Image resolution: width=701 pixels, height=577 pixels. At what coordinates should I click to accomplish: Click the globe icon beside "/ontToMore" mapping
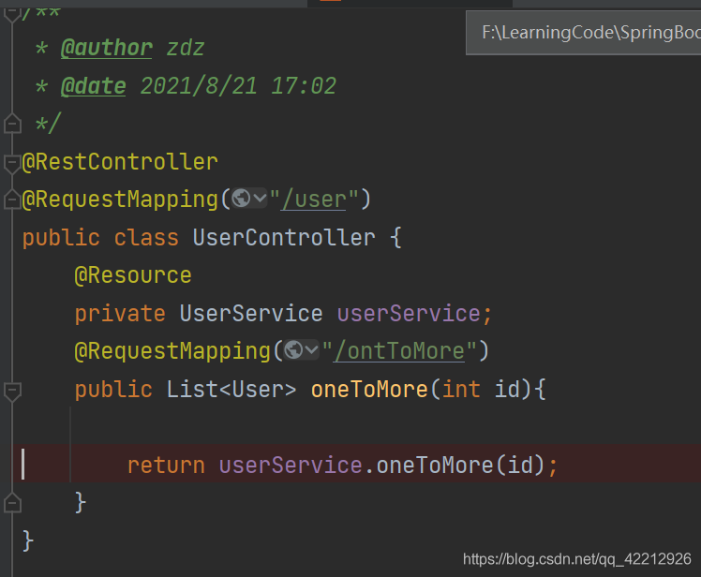[294, 350]
